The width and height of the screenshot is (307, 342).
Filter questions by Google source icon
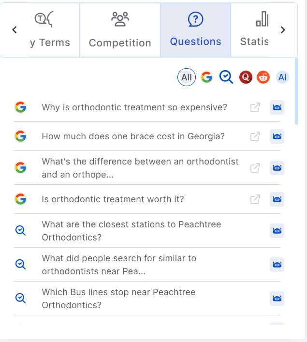click(207, 77)
